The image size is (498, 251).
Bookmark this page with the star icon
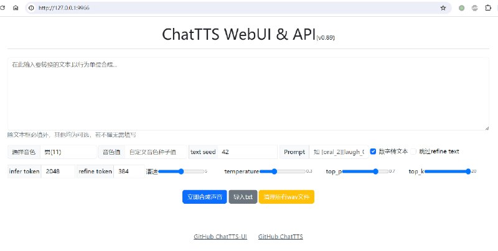(443, 8)
